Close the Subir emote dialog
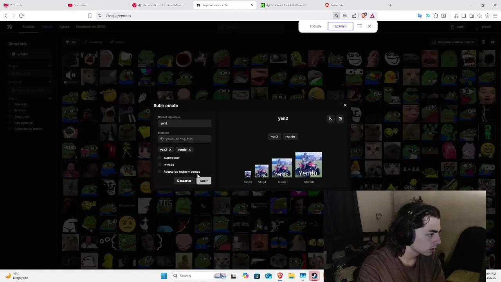 click(345, 105)
